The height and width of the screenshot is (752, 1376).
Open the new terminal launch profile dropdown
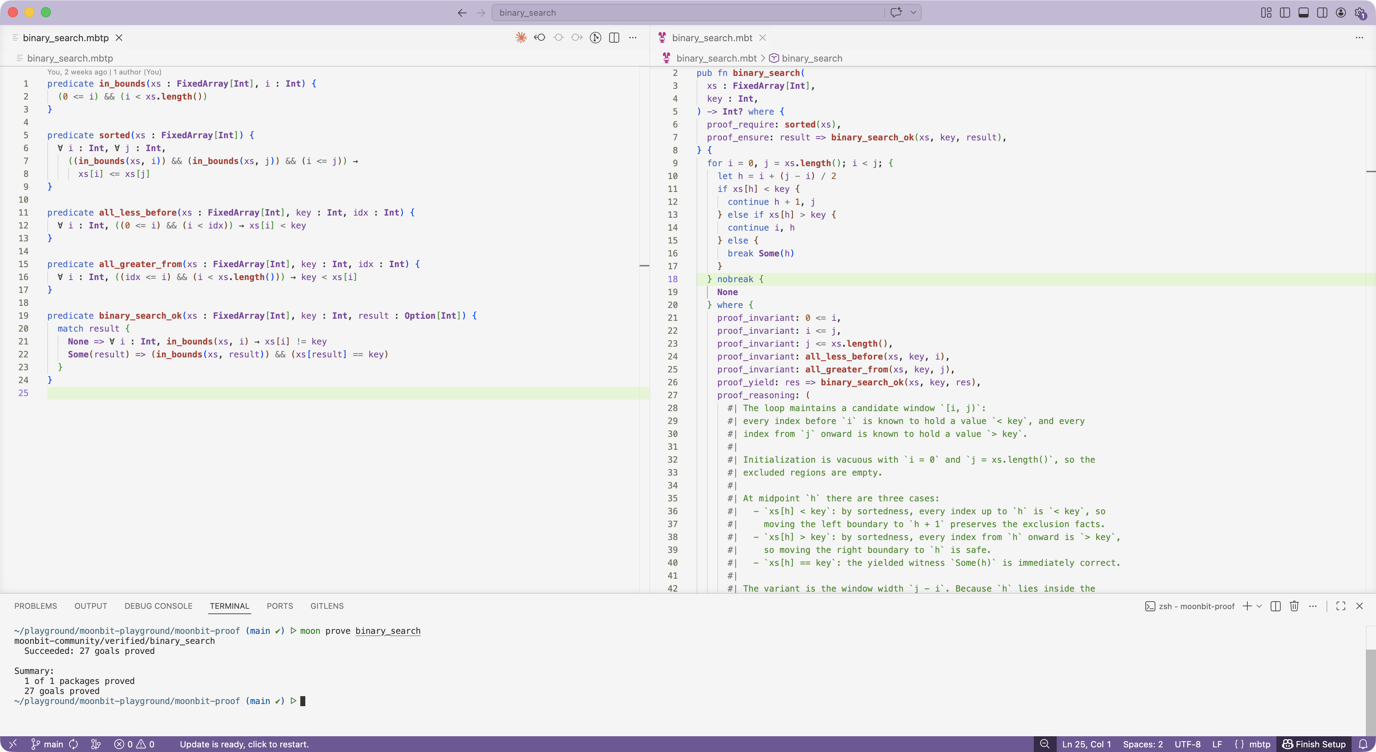point(1259,606)
